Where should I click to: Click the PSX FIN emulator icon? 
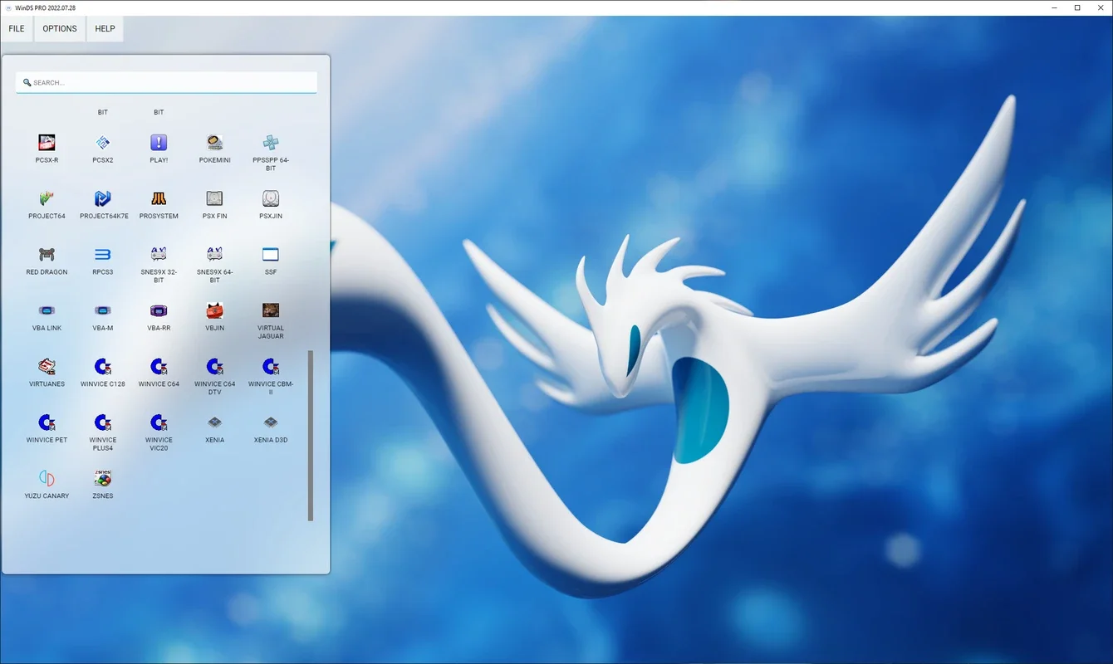tap(214, 198)
